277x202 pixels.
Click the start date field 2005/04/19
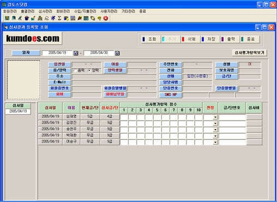coord(57,53)
